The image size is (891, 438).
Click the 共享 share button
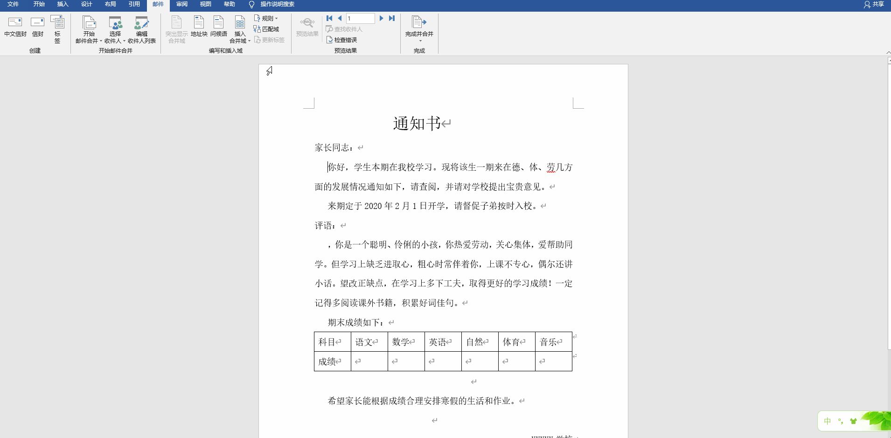[x=874, y=4]
